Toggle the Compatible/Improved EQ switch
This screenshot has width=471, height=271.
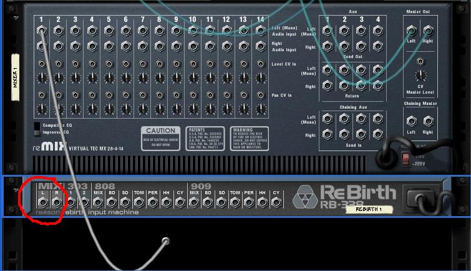click(x=37, y=129)
